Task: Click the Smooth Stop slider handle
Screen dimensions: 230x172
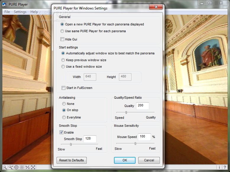Action: (71, 145)
